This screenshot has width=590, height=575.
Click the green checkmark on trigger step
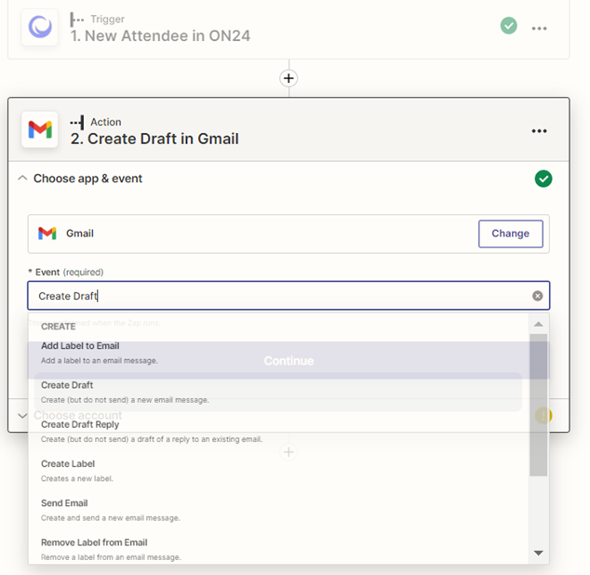coord(509,26)
